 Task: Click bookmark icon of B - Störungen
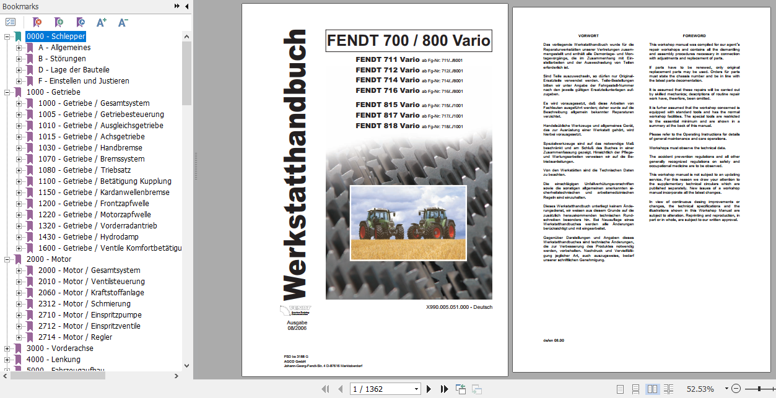[30, 59]
